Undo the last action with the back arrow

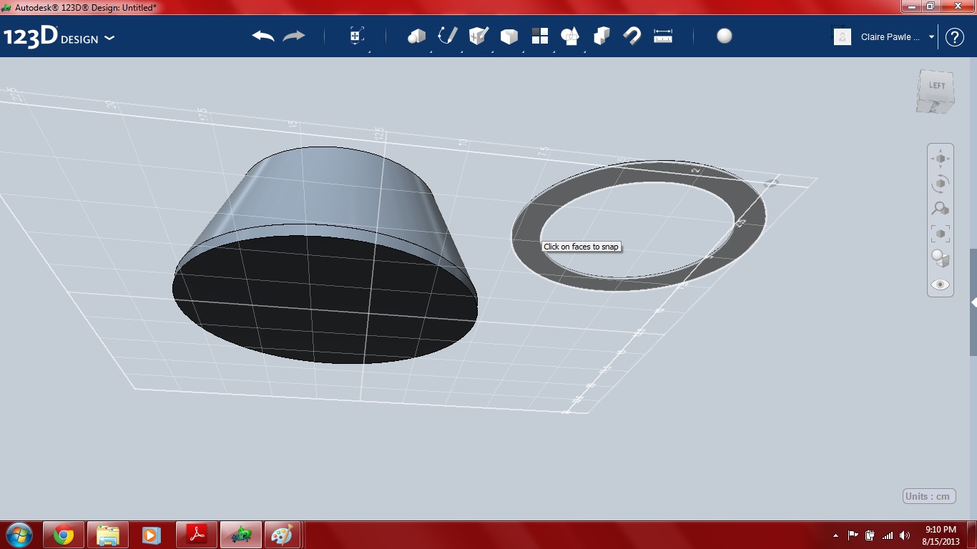263,36
